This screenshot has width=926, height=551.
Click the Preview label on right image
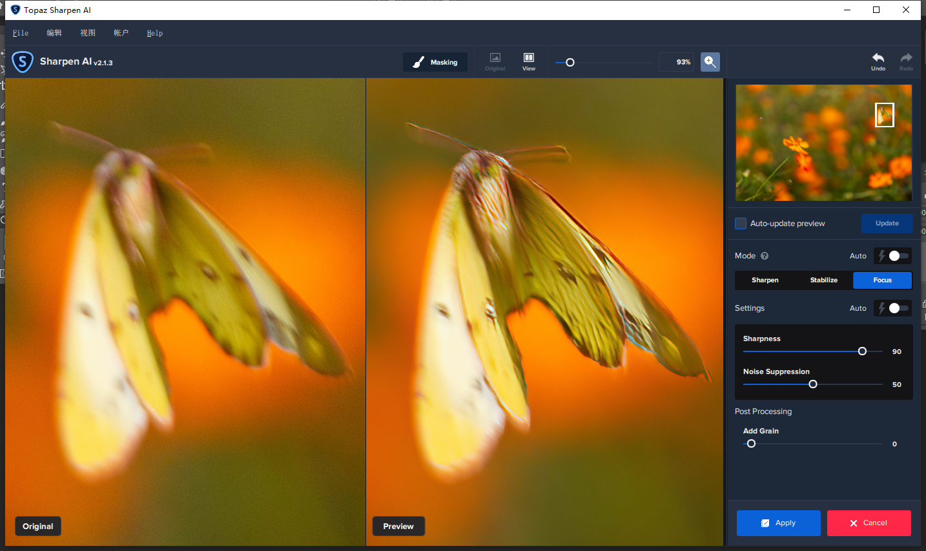click(x=398, y=526)
